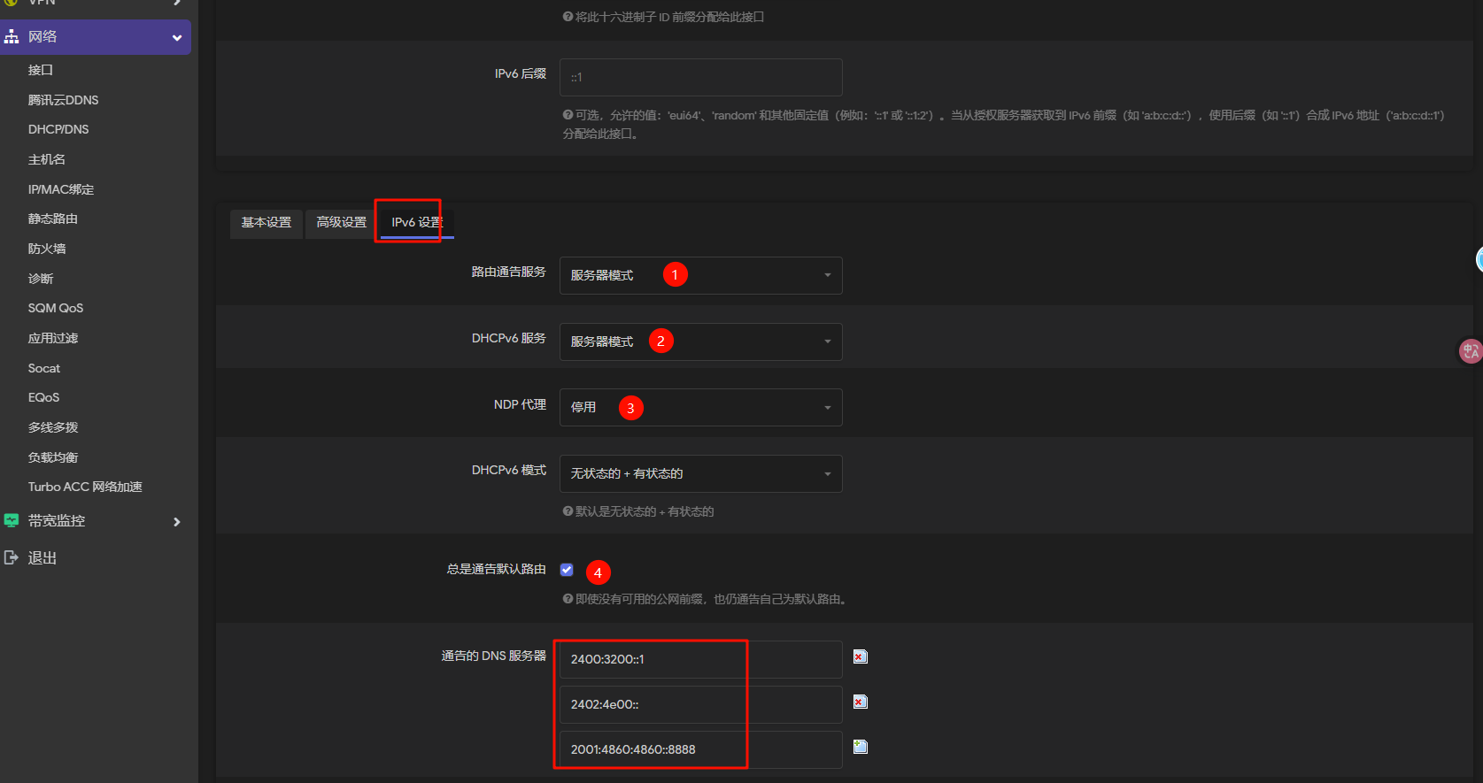The image size is (1483, 783).
Task: Open the NDP proxy dropdown
Action: pos(700,408)
